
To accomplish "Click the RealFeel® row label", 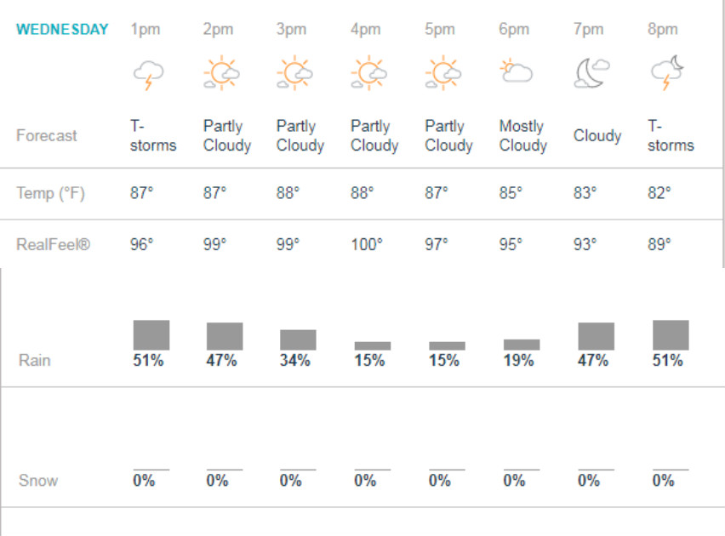I will (x=53, y=244).
